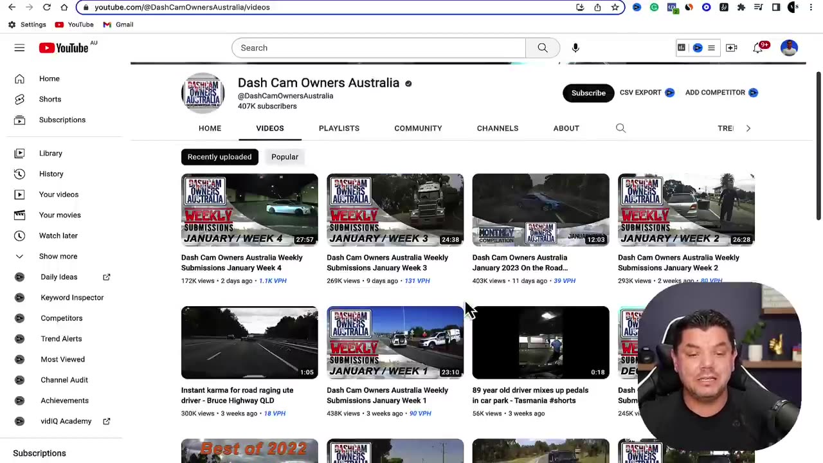Select the Popular filter chip

tap(285, 157)
